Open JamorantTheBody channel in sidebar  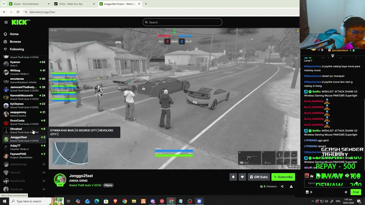(24, 89)
